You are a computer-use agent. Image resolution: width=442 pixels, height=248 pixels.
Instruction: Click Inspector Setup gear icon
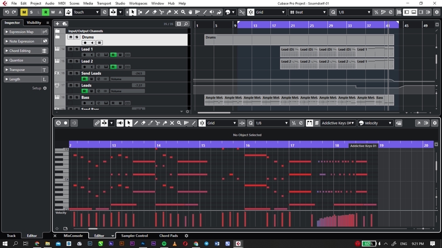(x=45, y=88)
